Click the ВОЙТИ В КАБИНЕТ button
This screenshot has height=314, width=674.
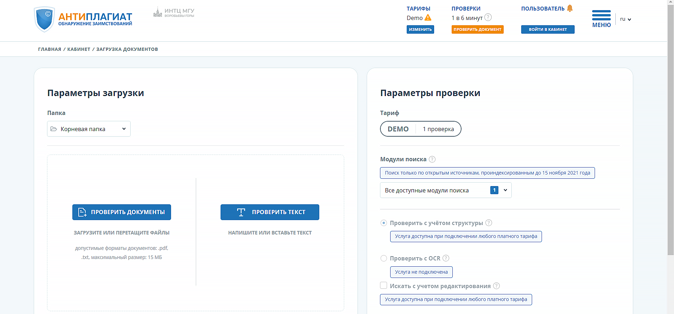(548, 29)
